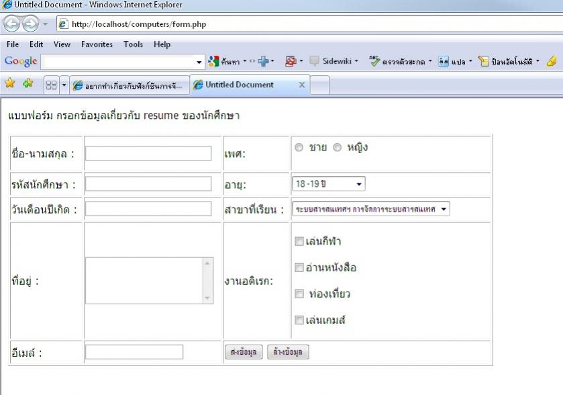563x395 pixels.
Task: Click the address textarea scroll up arrow
Action: [x=207, y=263]
